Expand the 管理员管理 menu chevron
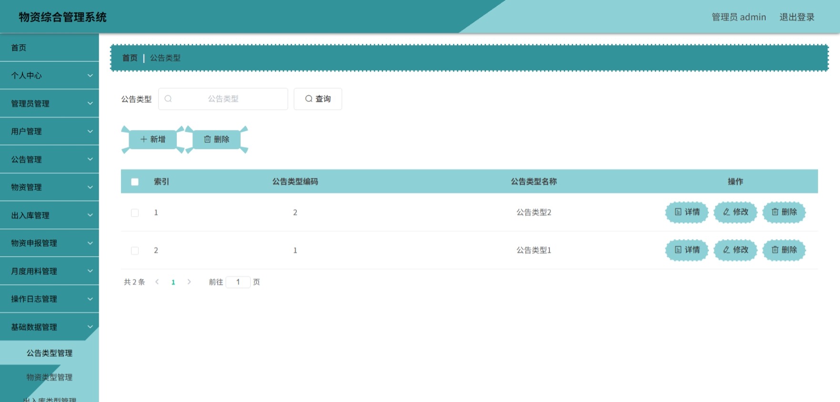This screenshot has width=840, height=402. [x=90, y=103]
